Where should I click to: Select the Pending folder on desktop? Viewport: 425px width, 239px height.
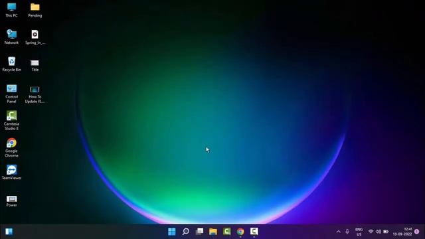[x=35, y=10]
